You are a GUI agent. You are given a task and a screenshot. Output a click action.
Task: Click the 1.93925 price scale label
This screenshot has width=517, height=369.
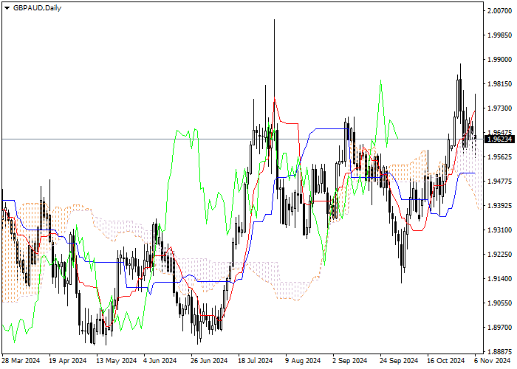500,206
